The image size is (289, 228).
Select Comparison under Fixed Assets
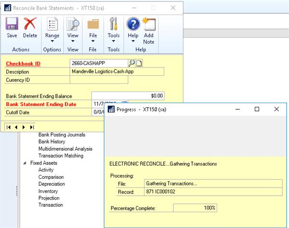pyautogui.click(x=51, y=177)
